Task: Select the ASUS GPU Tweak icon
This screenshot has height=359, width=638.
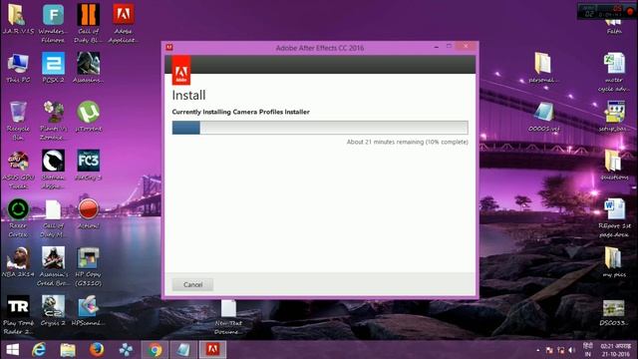Action: click(18, 170)
